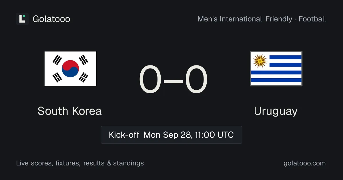Click Uruguay's score digit

coord(196,80)
